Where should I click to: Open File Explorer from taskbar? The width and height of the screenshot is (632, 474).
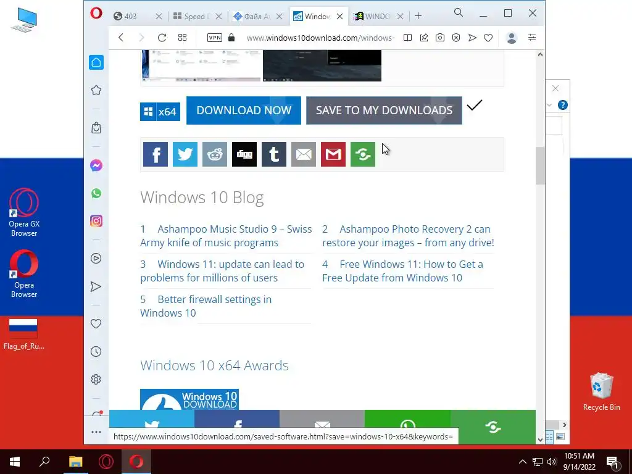click(x=75, y=462)
